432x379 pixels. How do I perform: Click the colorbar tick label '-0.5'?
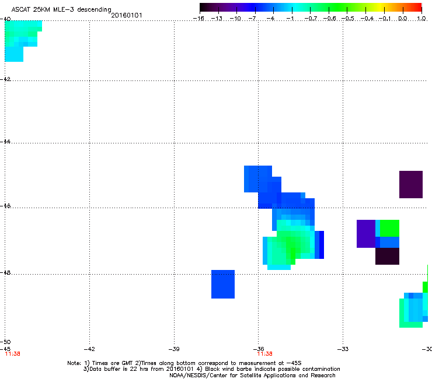pos(347,19)
